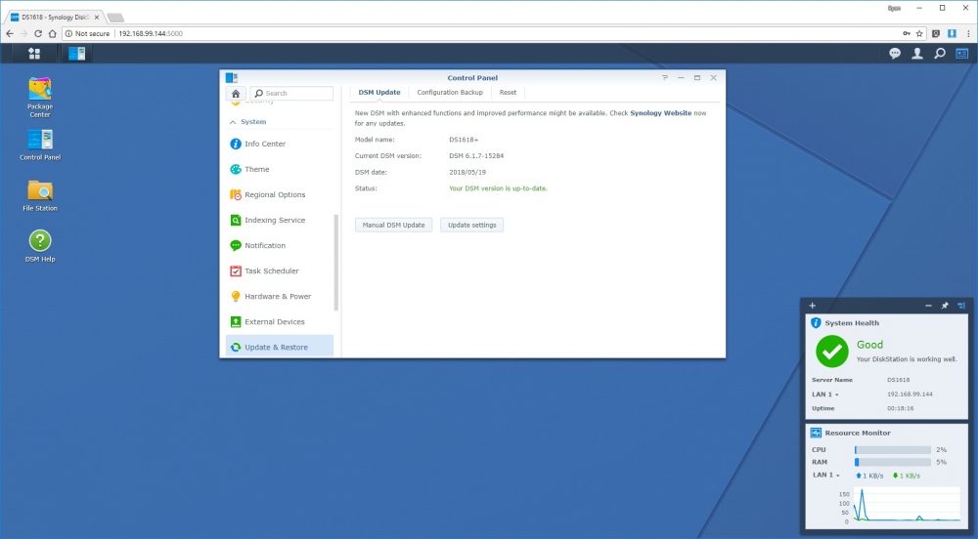Reload the browser page
The image size is (978, 539).
click(38, 33)
